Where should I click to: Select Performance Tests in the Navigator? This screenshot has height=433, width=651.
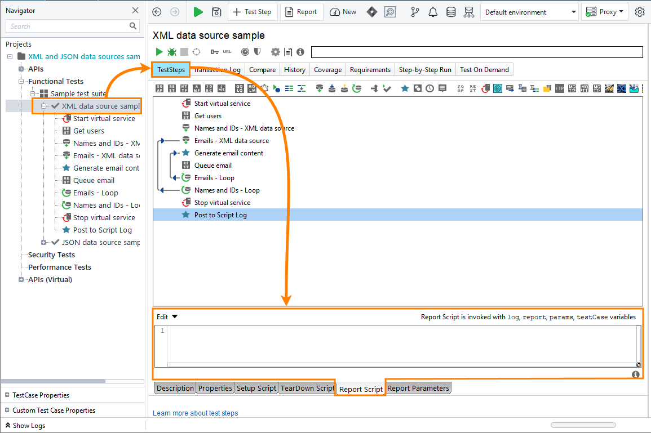[x=60, y=267]
